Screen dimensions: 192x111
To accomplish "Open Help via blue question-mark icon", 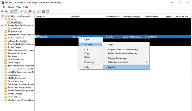I will 43,11.
